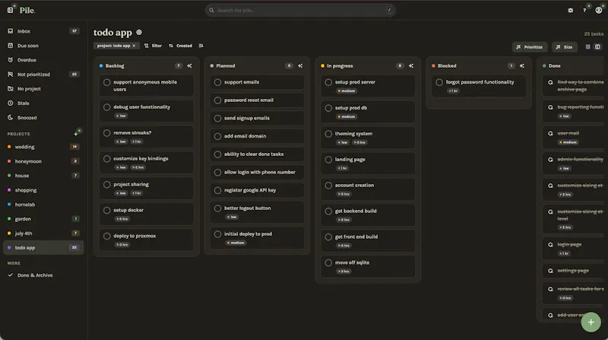
Task: Open the user account avatar icon
Action: (599, 10)
